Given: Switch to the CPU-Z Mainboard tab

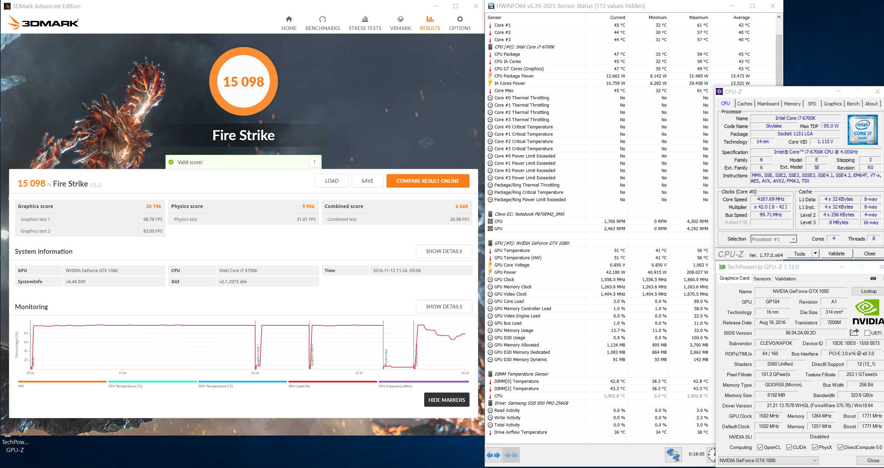Looking at the screenshot, I should [x=768, y=104].
